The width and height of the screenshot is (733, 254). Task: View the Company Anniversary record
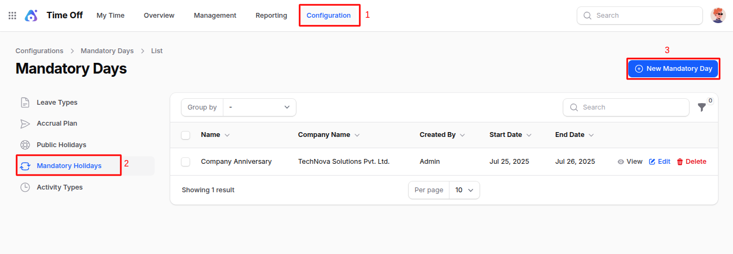[x=630, y=162]
